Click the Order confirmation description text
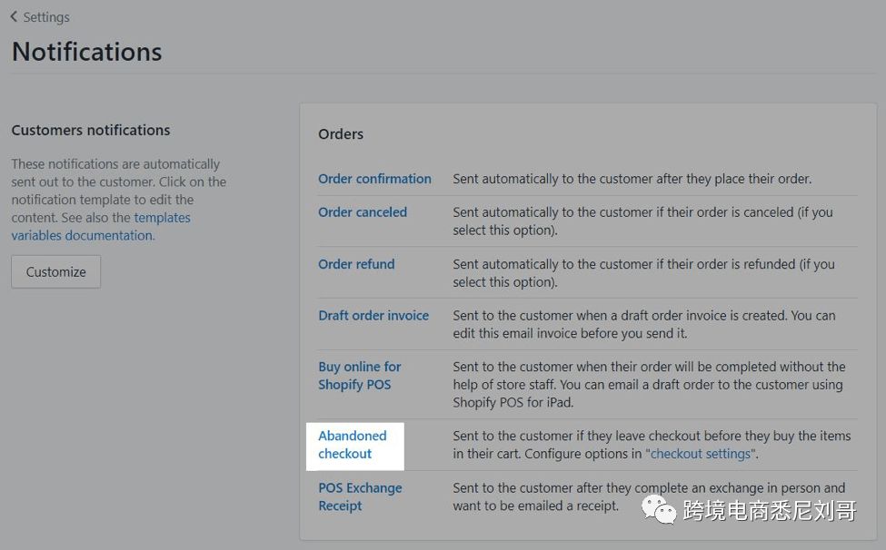The image size is (886, 550). coord(632,179)
